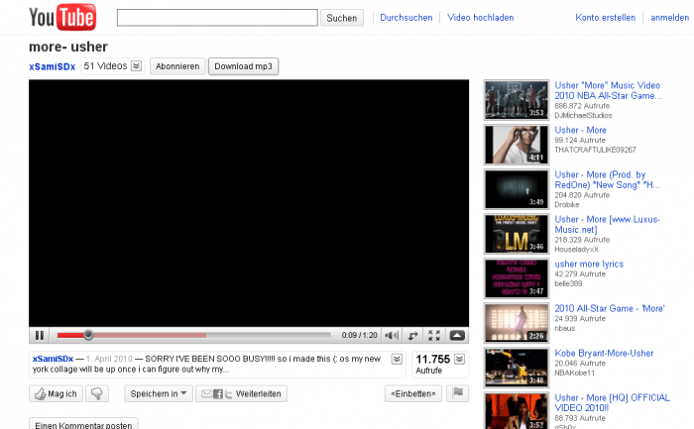Share video via email icon
694x429 pixels.
(206, 393)
